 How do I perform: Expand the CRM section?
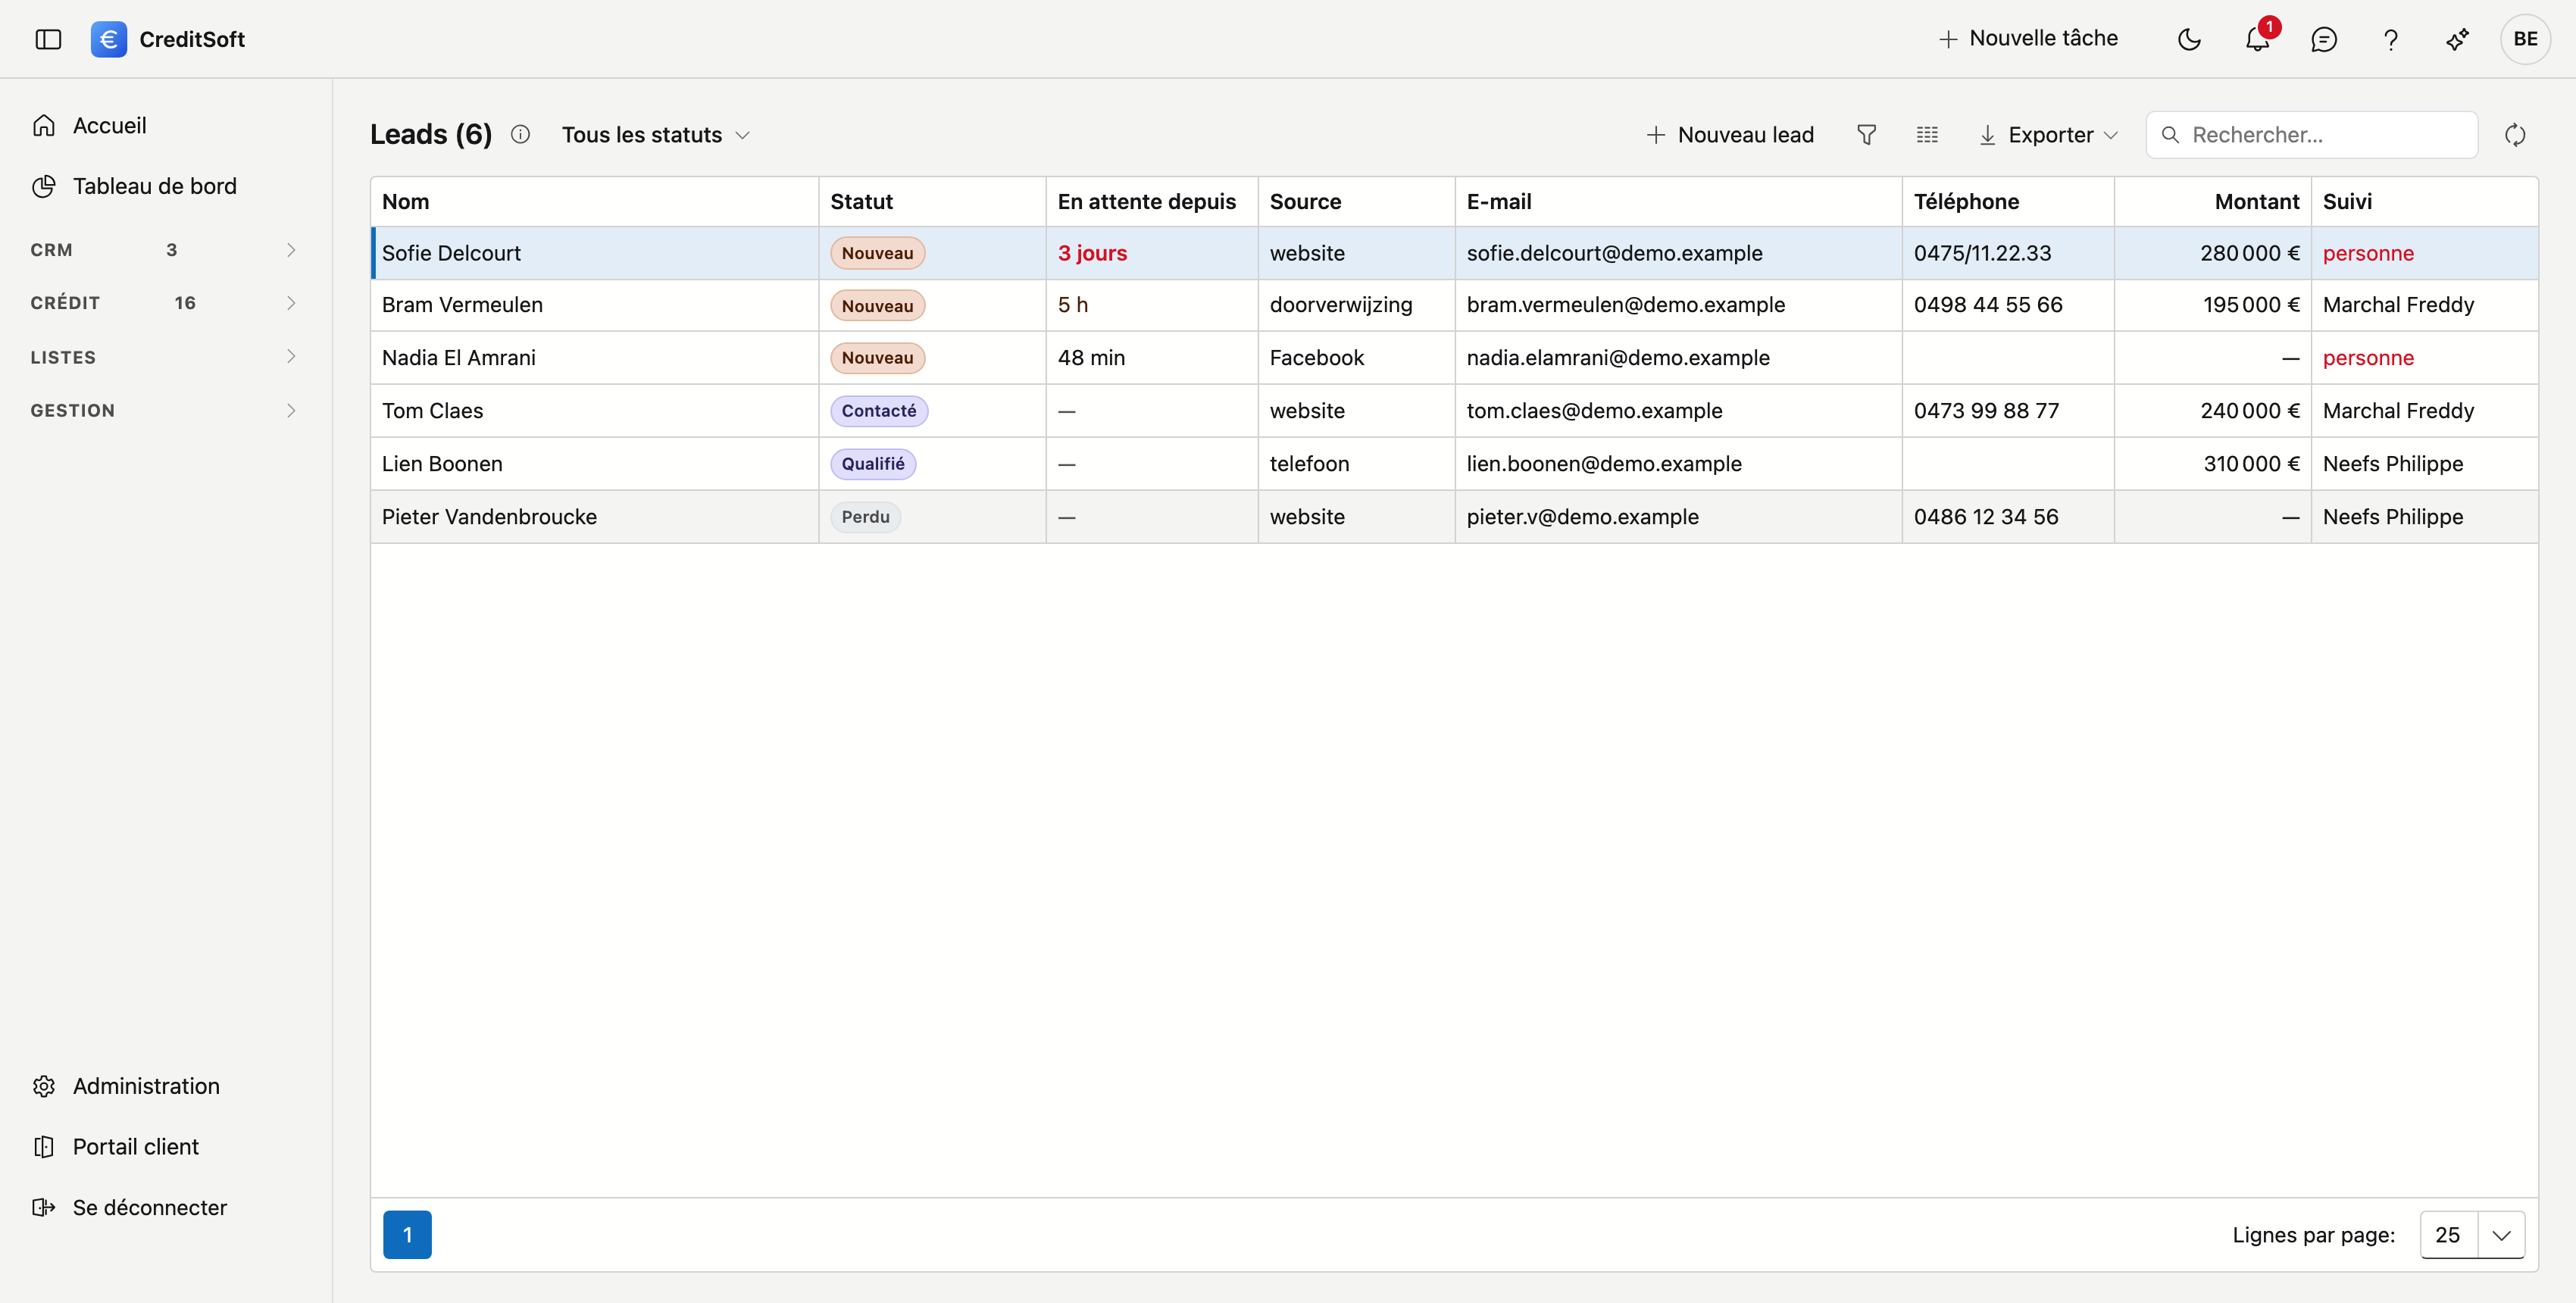165,250
